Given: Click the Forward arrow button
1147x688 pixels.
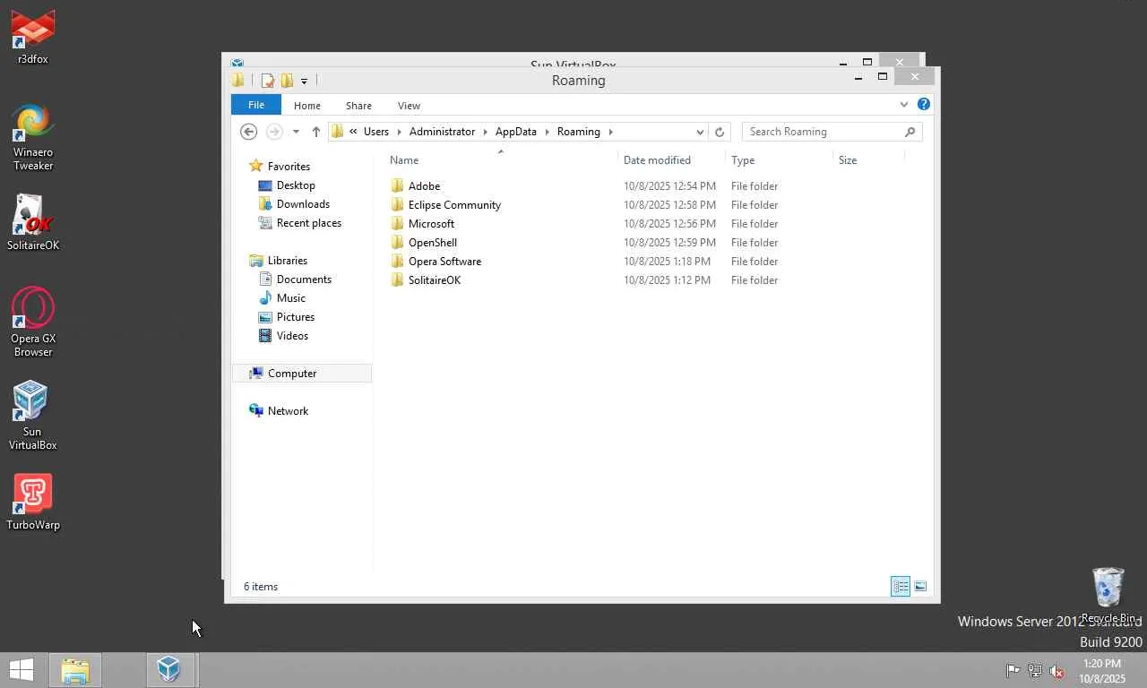Looking at the screenshot, I should click(x=274, y=132).
